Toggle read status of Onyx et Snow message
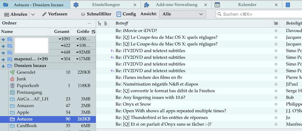The width and height of the screenshot is (302, 131). (276, 105)
